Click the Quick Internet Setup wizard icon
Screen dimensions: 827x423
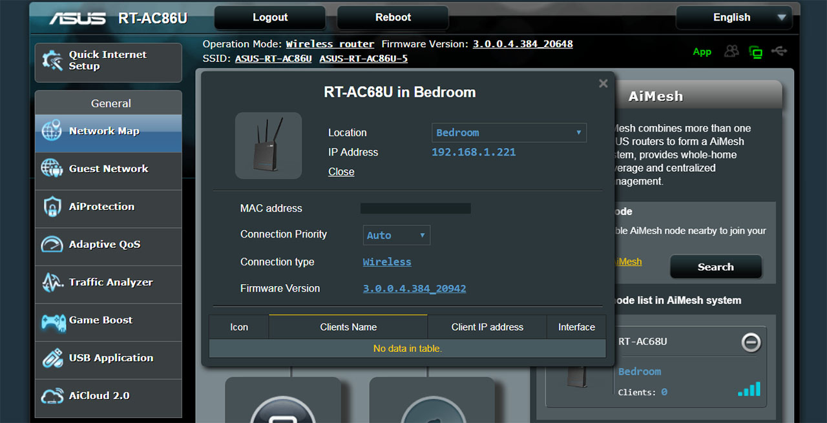[x=52, y=61]
